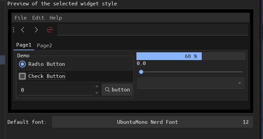The height and width of the screenshot is (139, 263).
Task: Select the Page1 tab
Action: 24,45
